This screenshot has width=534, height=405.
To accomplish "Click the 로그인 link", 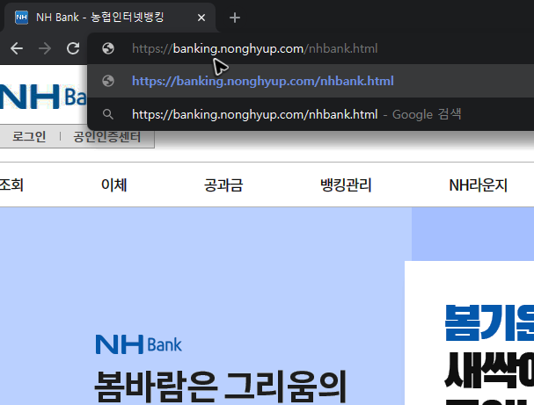I will 29,136.
